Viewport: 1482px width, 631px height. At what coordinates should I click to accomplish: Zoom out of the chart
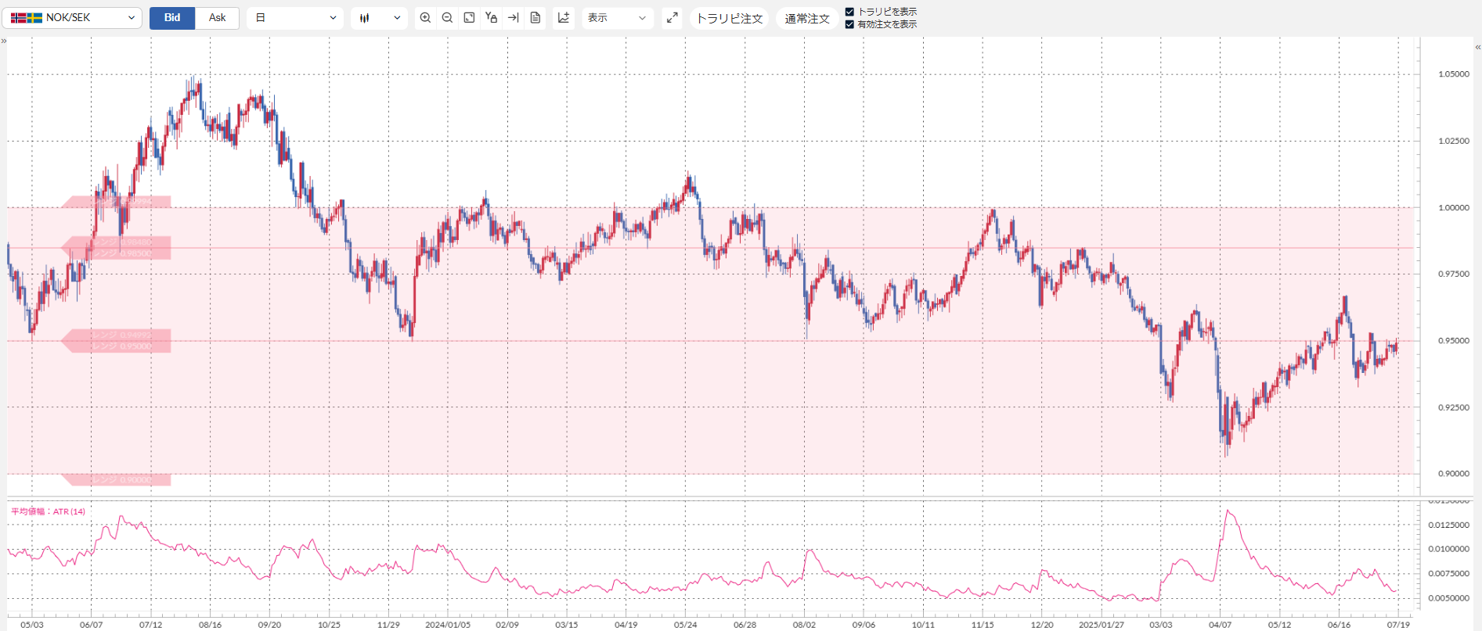point(447,18)
